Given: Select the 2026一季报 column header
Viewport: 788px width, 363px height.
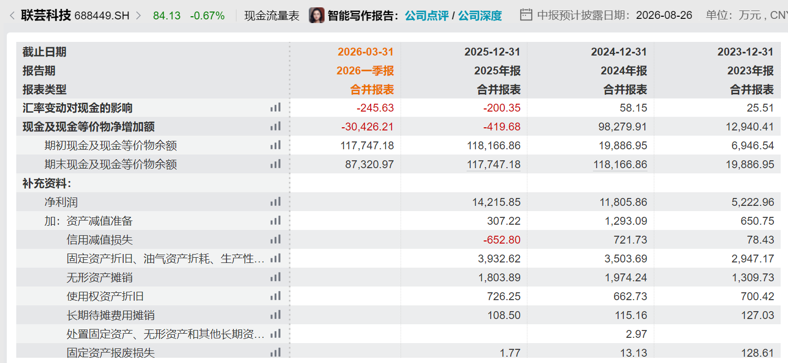Looking at the screenshot, I should [x=365, y=71].
